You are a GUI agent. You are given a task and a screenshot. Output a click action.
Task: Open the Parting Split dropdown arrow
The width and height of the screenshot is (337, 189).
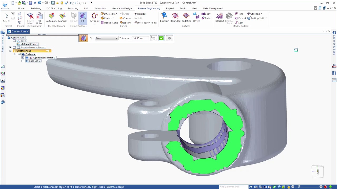266,18
